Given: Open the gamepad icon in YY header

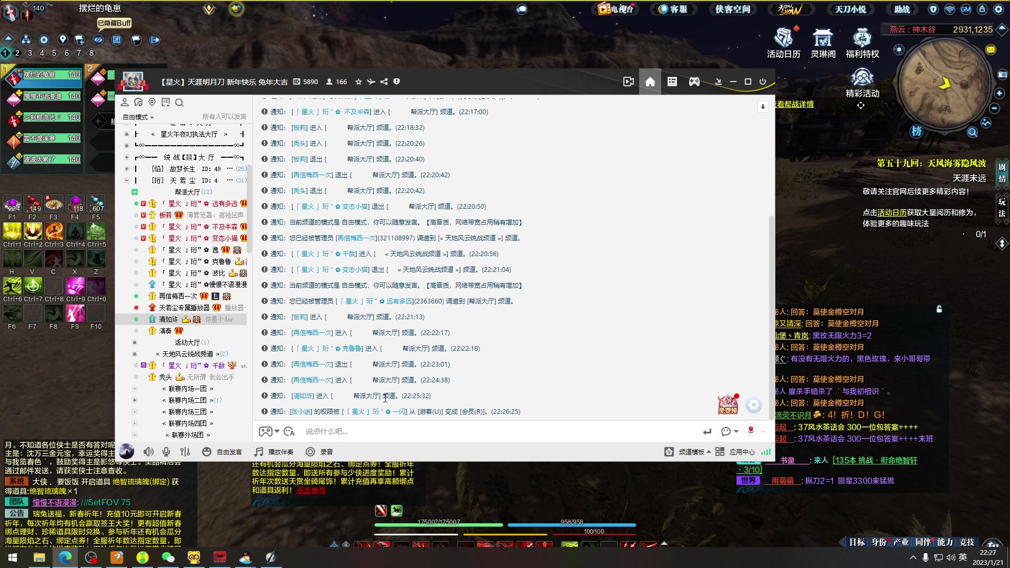Looking at the screenshot, I should point(694,82).
